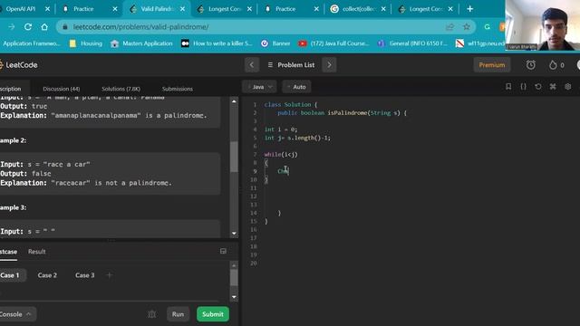Click the share page icon in address bar
The image size is (580, 326).
click(x=449, y=26)
